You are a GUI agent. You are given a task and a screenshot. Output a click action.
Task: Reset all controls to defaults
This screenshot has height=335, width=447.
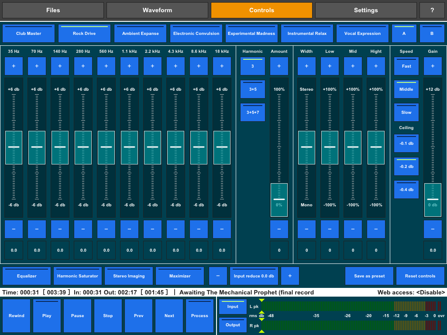tap(419, 276)
